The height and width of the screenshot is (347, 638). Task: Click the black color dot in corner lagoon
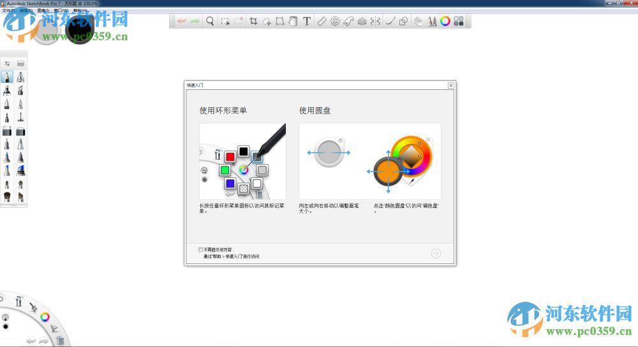pyautogui.click(x=6, y=326)
